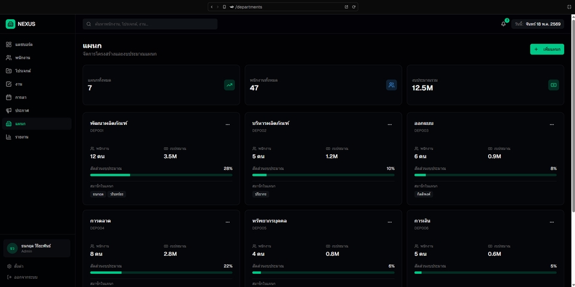Click second member chip in DEP001 card
The height and width of the screenshot is (287, 575).
[117, 194]
